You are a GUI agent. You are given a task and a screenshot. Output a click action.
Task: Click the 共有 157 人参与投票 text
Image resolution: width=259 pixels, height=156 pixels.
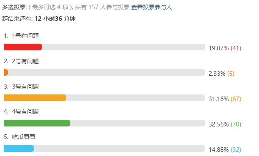pyautogui.click(x=102, y=7)
